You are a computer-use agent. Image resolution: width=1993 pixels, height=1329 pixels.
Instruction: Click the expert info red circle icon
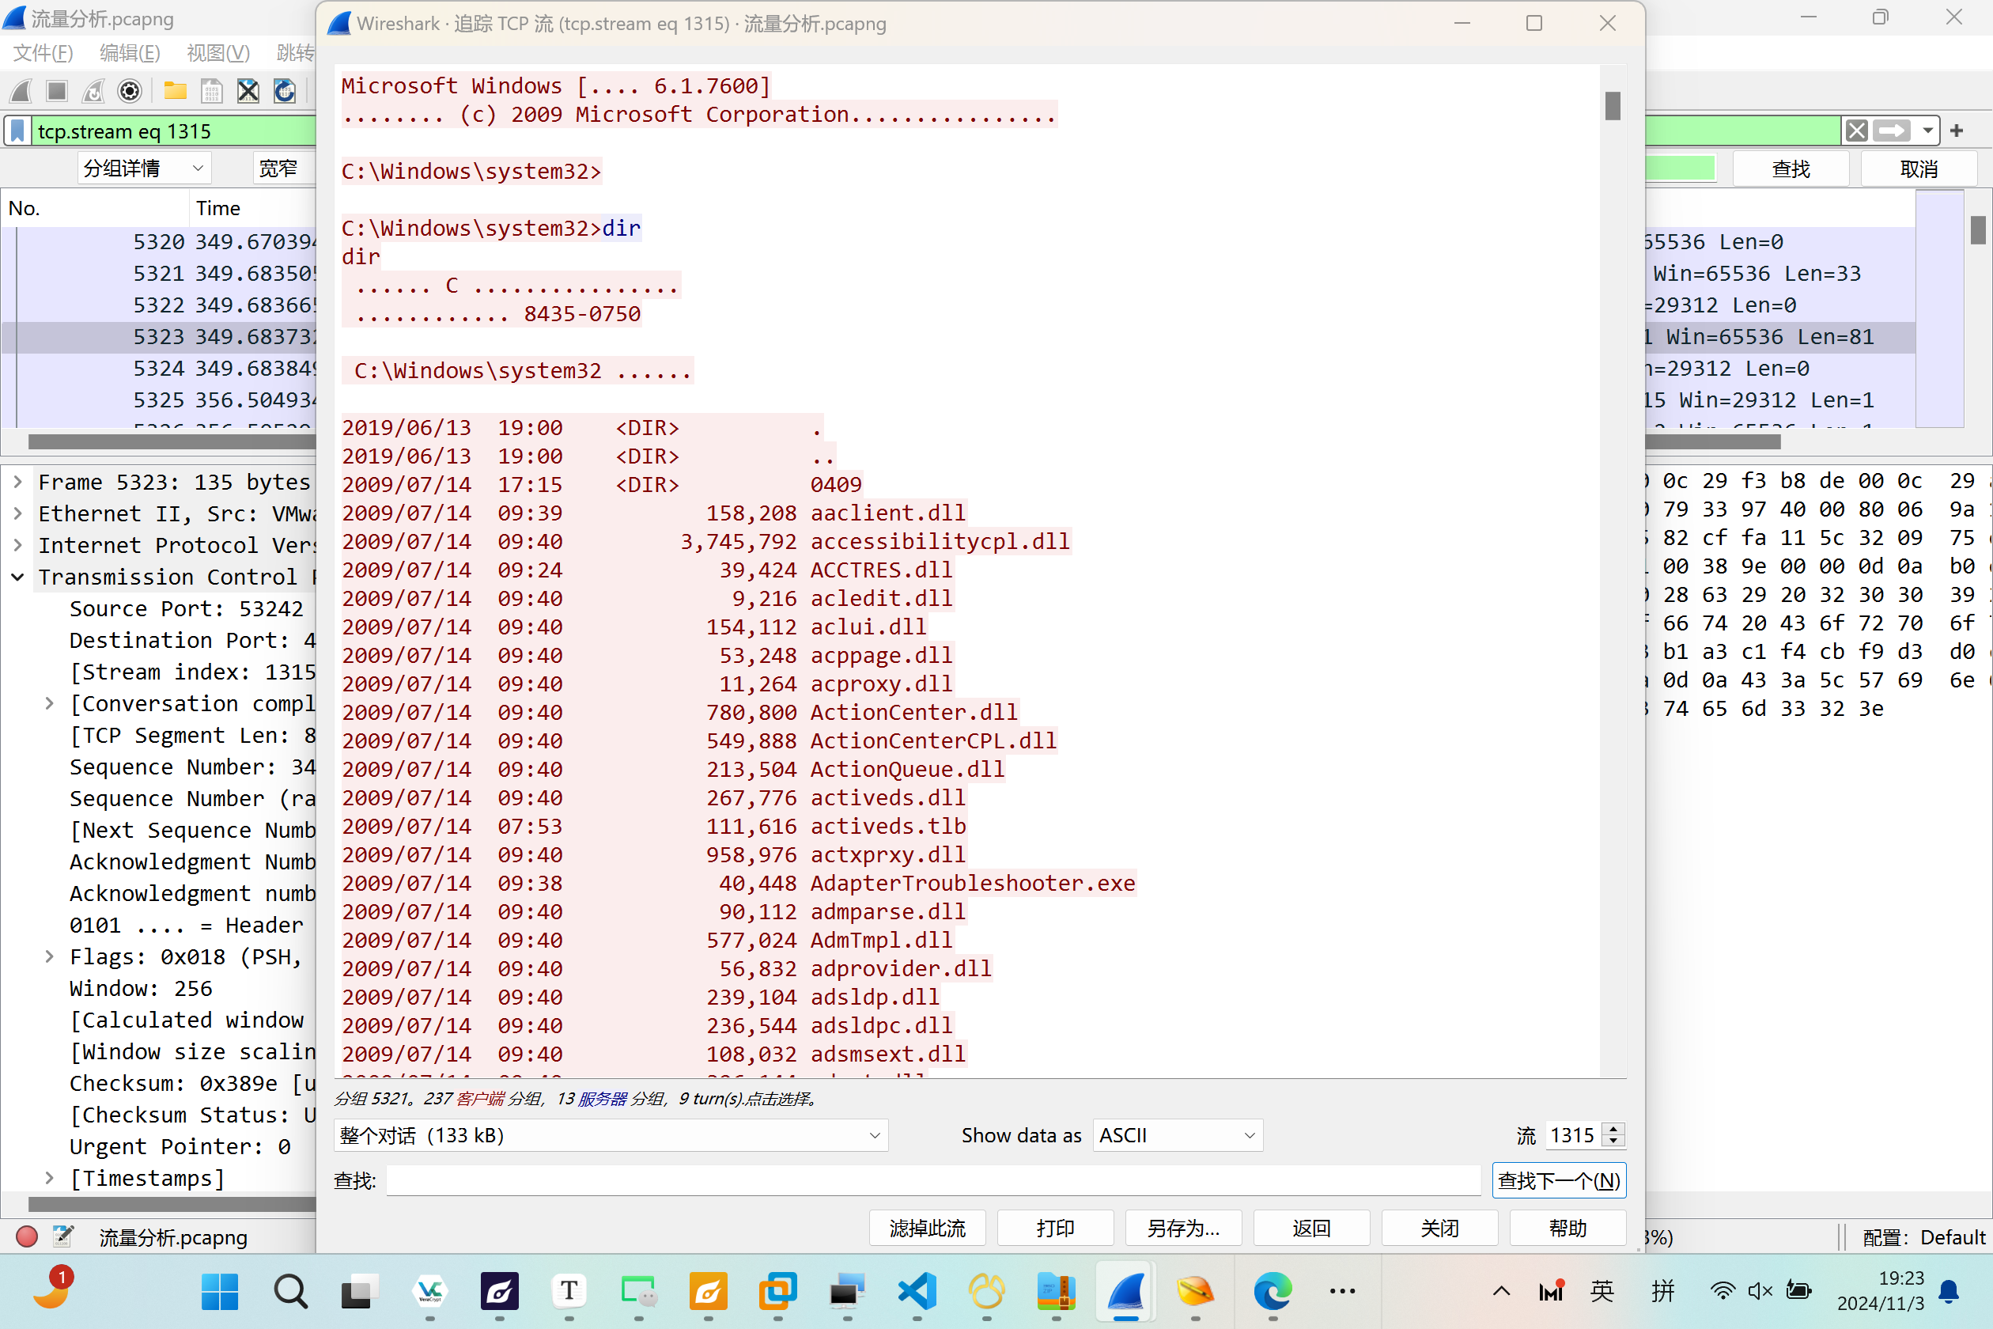point(27,1236)
